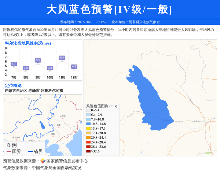This screenshot has height=172, width=220.
Task: Click the 6.1 wind speed marker at 11时
Action: [62, 58]
